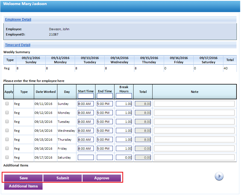Click Friday's Total field showing 0.00
Viewport: 241px width, 195px height.
pos(143,149)
